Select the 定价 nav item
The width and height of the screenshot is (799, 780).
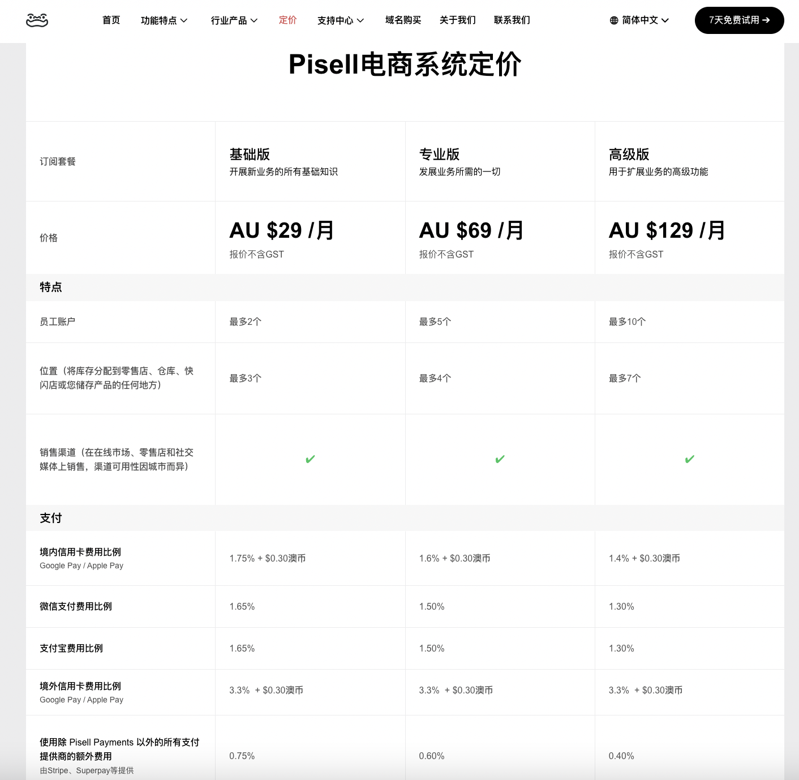point(287,20)
